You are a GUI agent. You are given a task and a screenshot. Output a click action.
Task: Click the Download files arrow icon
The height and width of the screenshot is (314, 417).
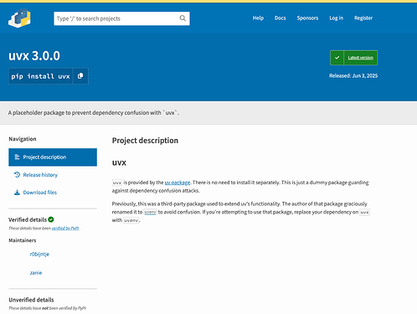pyautogui.click(x=17, y=193)
